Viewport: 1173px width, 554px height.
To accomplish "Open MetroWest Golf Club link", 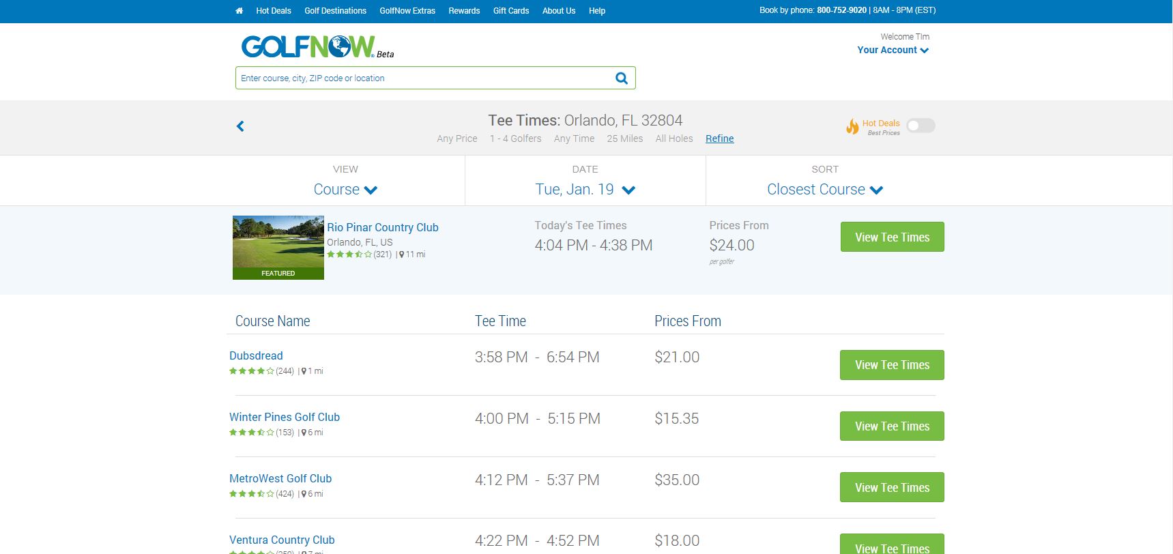I will coord(280,478).
